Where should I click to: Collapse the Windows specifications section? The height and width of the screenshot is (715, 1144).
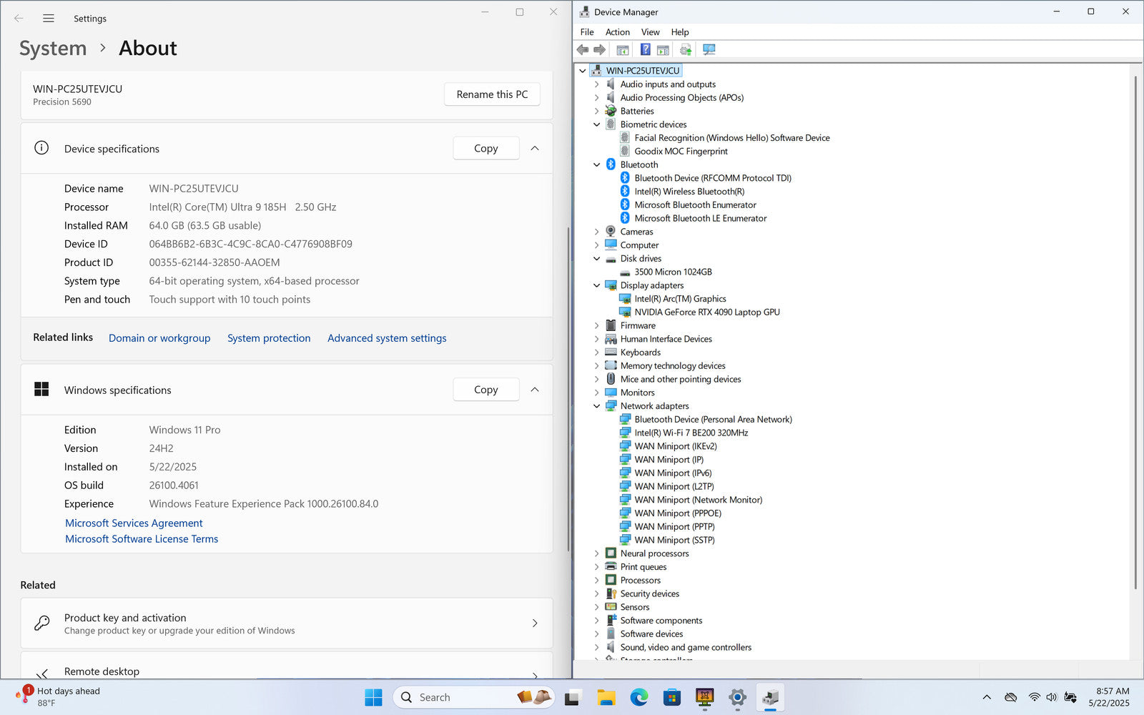[535, 390]
